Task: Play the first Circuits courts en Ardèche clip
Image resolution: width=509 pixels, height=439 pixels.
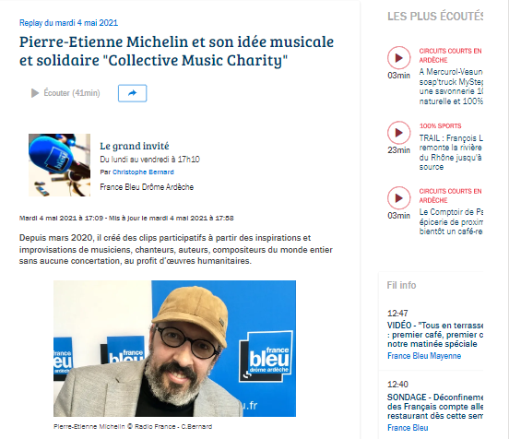Action: pyautogui.click(x=398, y=58)
